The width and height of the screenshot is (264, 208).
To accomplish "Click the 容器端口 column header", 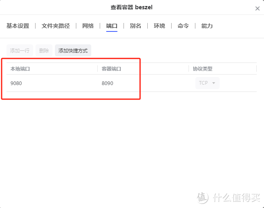I will (111, 69).
